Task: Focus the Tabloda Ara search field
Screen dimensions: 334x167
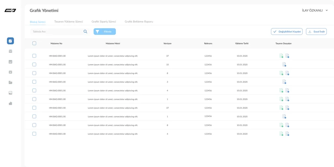Action: click(55, 32)
